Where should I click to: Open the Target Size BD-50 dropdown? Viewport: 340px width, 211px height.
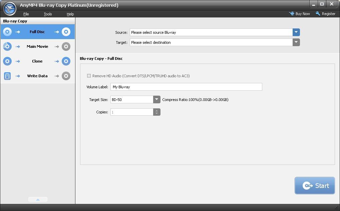156,99
